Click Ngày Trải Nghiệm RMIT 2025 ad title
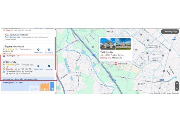 point(16,35)
